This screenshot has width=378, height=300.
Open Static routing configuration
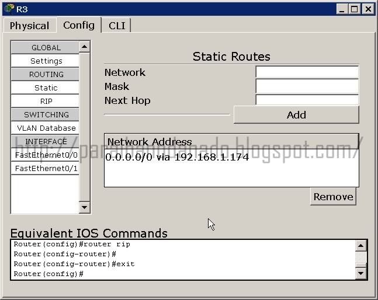(45, 88)
